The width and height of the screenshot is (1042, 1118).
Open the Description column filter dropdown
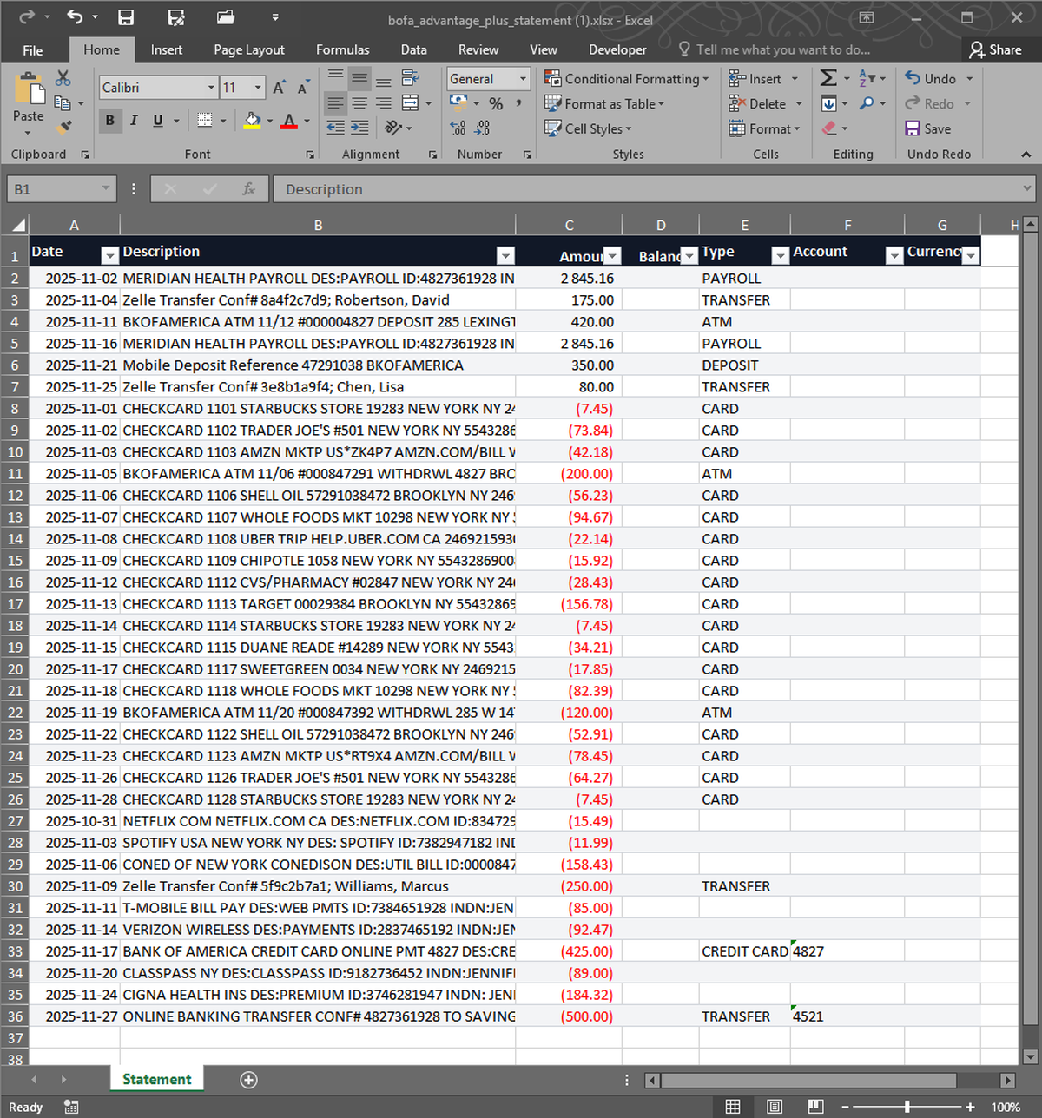coord(505,255)
